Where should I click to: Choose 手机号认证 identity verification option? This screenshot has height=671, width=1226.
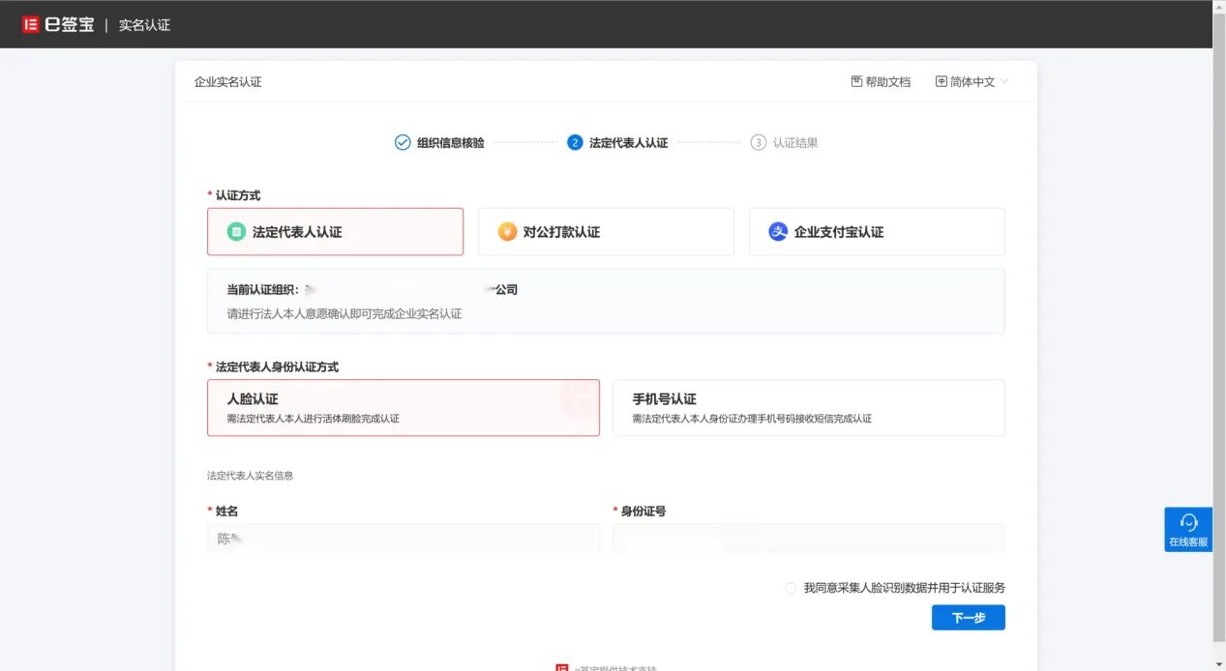pos(809,408)
